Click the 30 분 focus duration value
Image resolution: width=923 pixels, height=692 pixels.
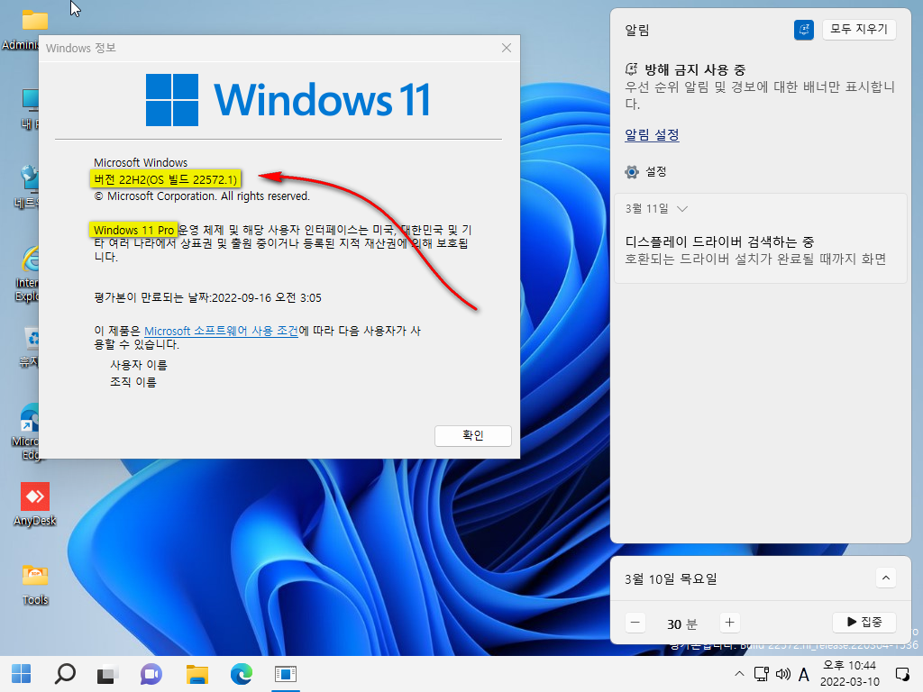coord(681,624)
